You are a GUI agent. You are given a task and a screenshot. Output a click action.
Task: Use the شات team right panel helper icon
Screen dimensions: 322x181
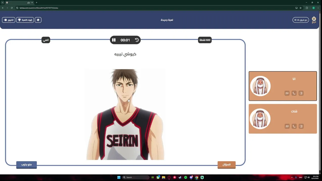coord(301,126)
